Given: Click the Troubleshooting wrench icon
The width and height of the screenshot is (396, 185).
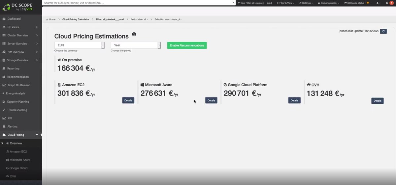Looking at the screenshot, I should [4, 110].
